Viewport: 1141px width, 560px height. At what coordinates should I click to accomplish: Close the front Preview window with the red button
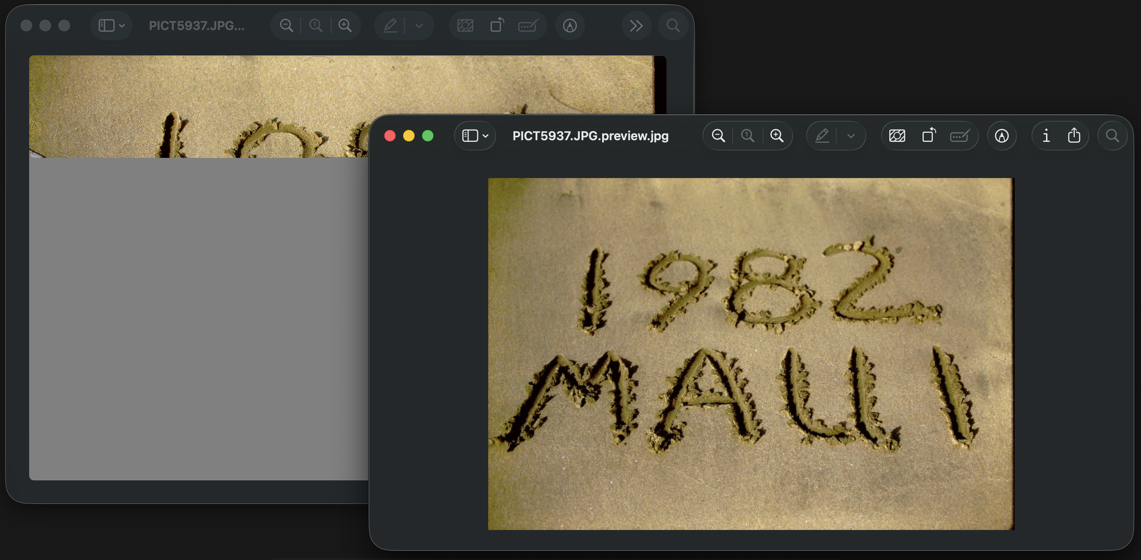[390, 135]
